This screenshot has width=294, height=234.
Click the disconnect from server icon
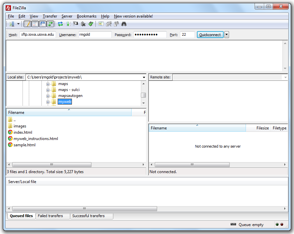pos(83,24)
